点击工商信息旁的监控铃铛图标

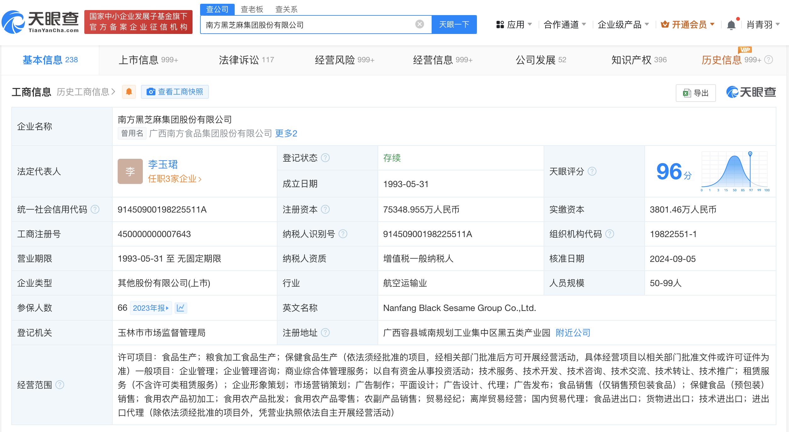pyautogui.click(x=129, y=92)
